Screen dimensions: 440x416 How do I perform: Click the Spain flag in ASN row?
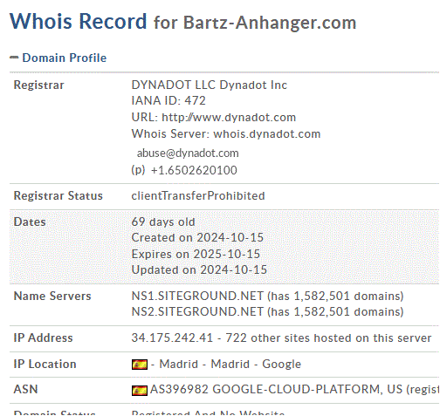140,390
